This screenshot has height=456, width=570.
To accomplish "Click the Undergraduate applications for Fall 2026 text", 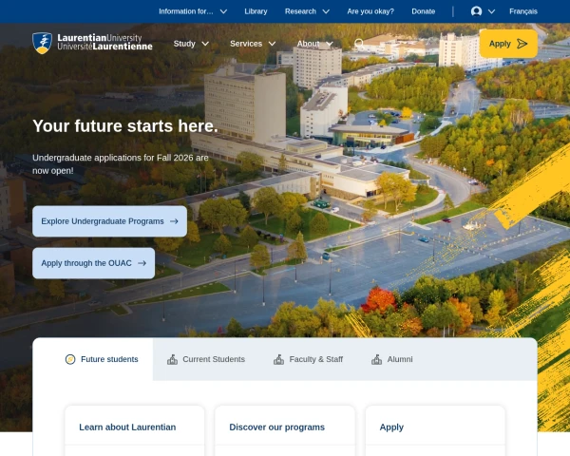I will [x=121, y=164].
